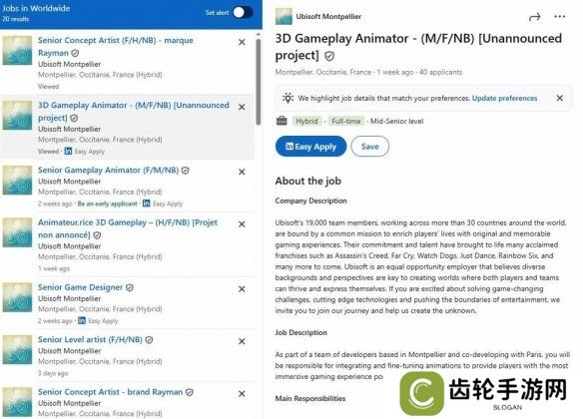This screenshot has height=419, width=583.
Task: Open Senior Concept Artist - brand Rayman listing
Action: (x=110, y=392)
